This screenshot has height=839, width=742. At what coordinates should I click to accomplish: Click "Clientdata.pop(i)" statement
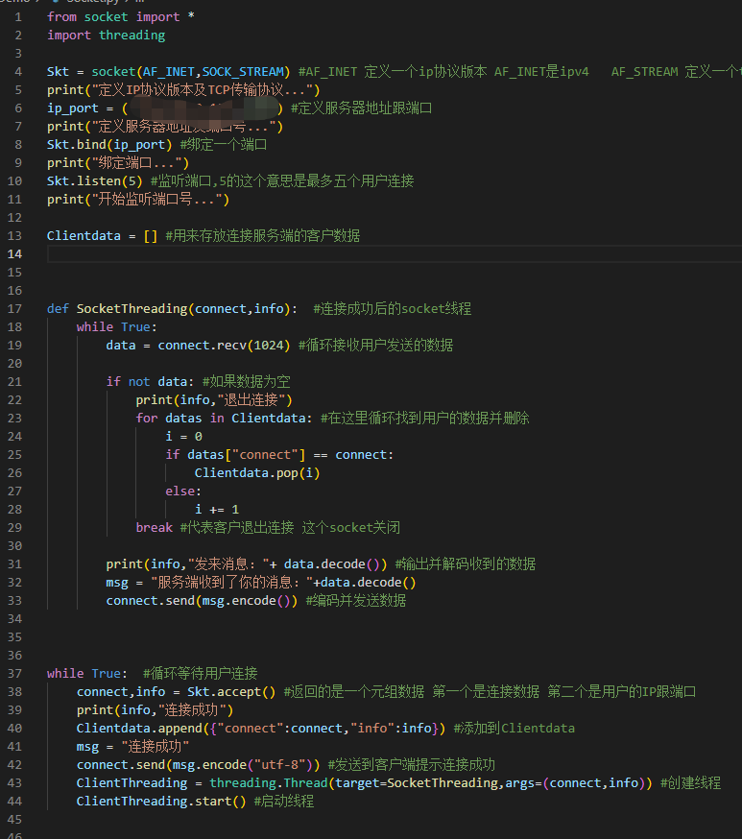click(x=257, y=473)
